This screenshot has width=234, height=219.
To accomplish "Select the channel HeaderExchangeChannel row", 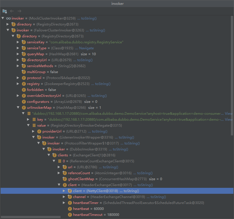I will point(117,197).
